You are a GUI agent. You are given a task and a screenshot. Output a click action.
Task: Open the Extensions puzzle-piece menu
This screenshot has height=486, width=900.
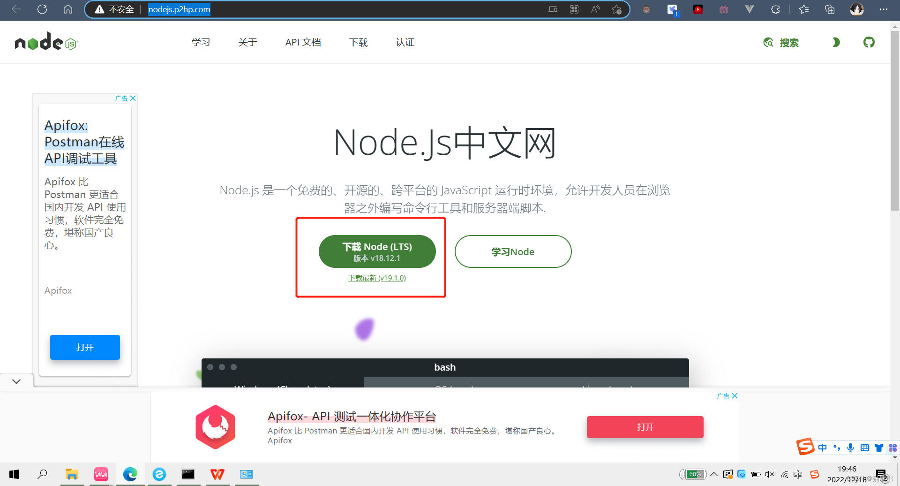tap(775, 9)
